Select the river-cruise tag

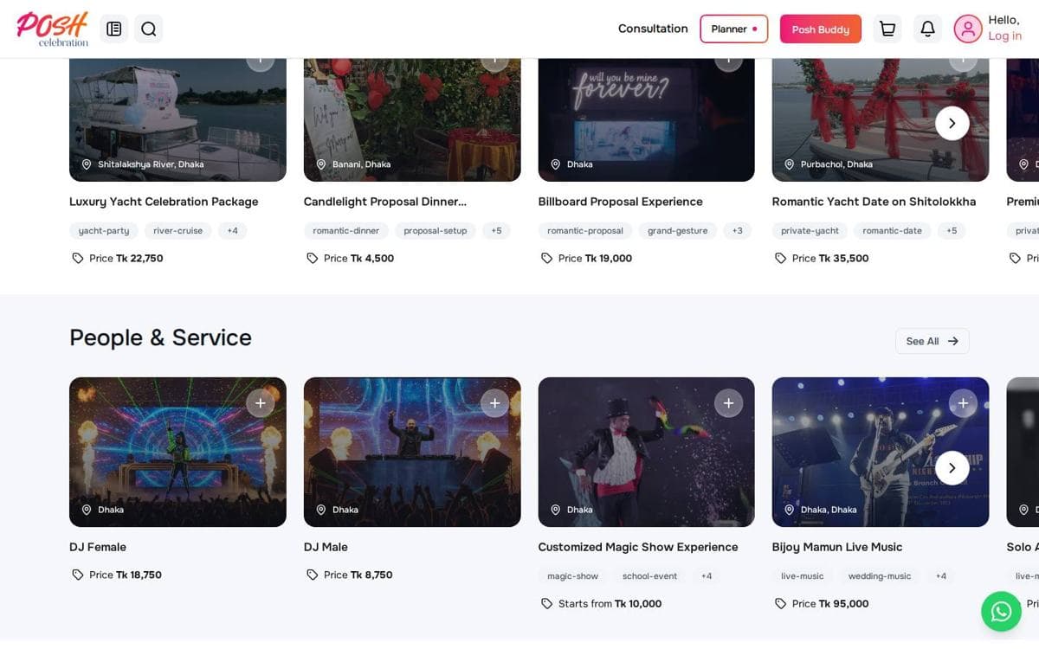(178, 231)
